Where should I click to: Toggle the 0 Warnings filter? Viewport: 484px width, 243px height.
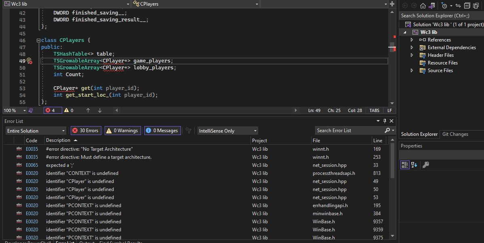tap(122, 131)
